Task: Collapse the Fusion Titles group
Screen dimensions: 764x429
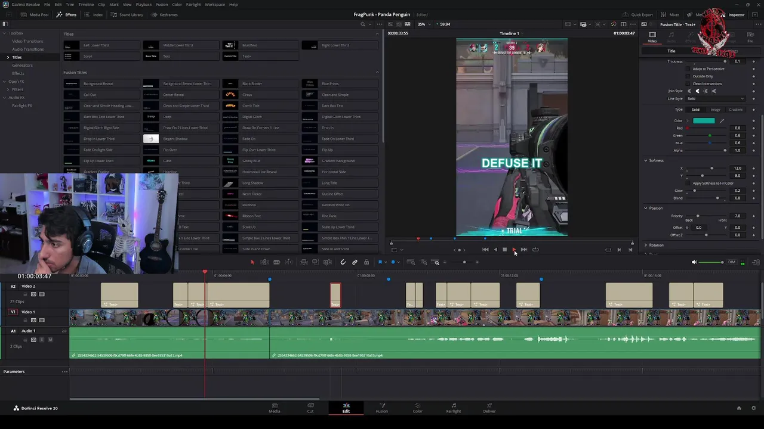Action: point(377,73)
